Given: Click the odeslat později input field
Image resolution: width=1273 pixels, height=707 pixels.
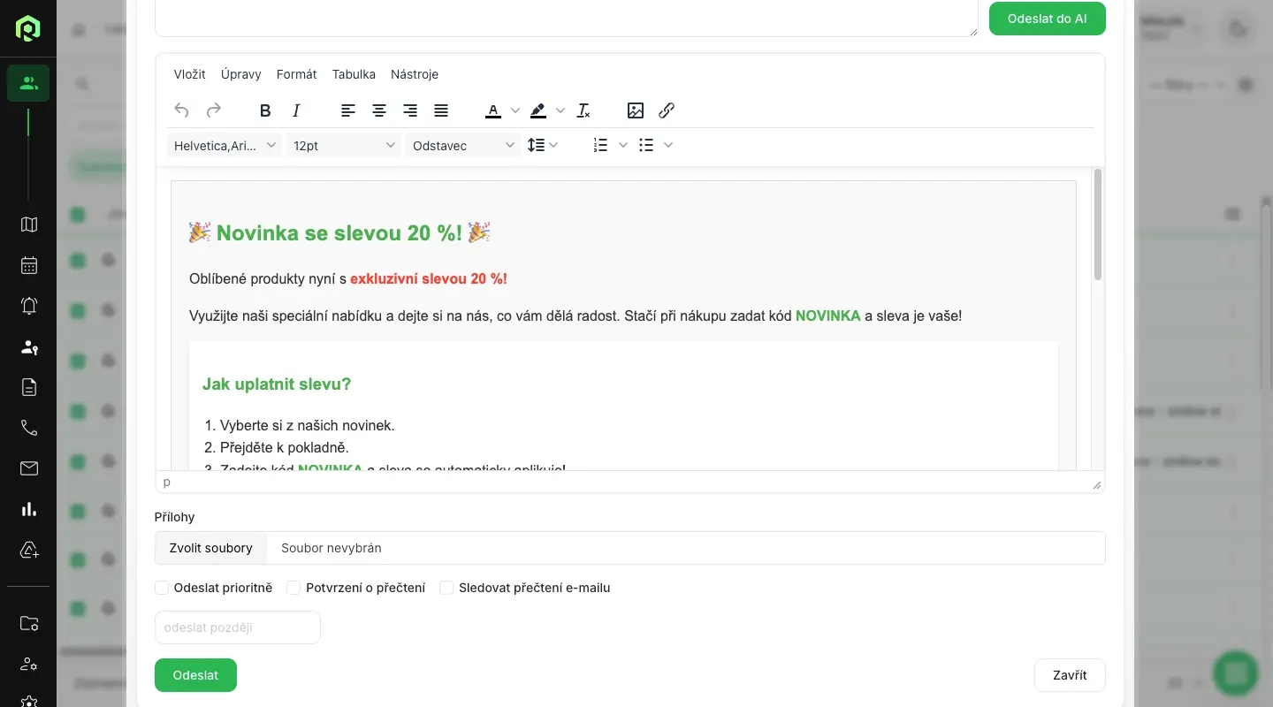Looking at the screenshot, I should 237,627.
